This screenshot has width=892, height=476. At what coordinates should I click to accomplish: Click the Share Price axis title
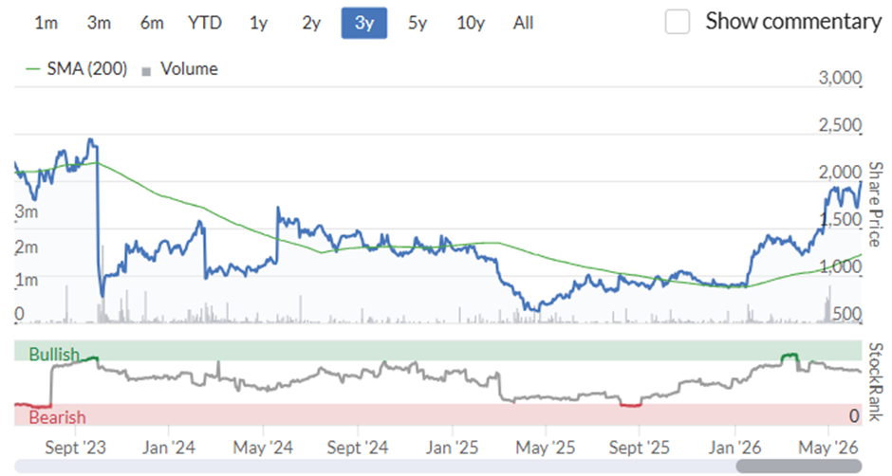pos(875,204)
